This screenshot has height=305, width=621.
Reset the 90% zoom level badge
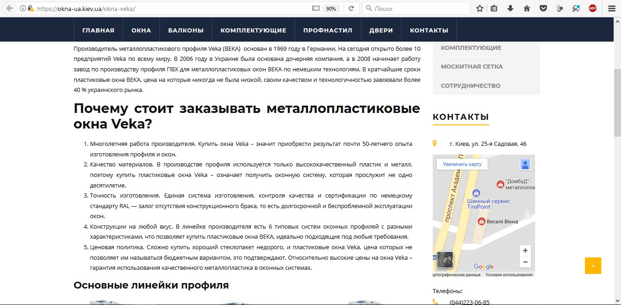[x=331, y=8]
